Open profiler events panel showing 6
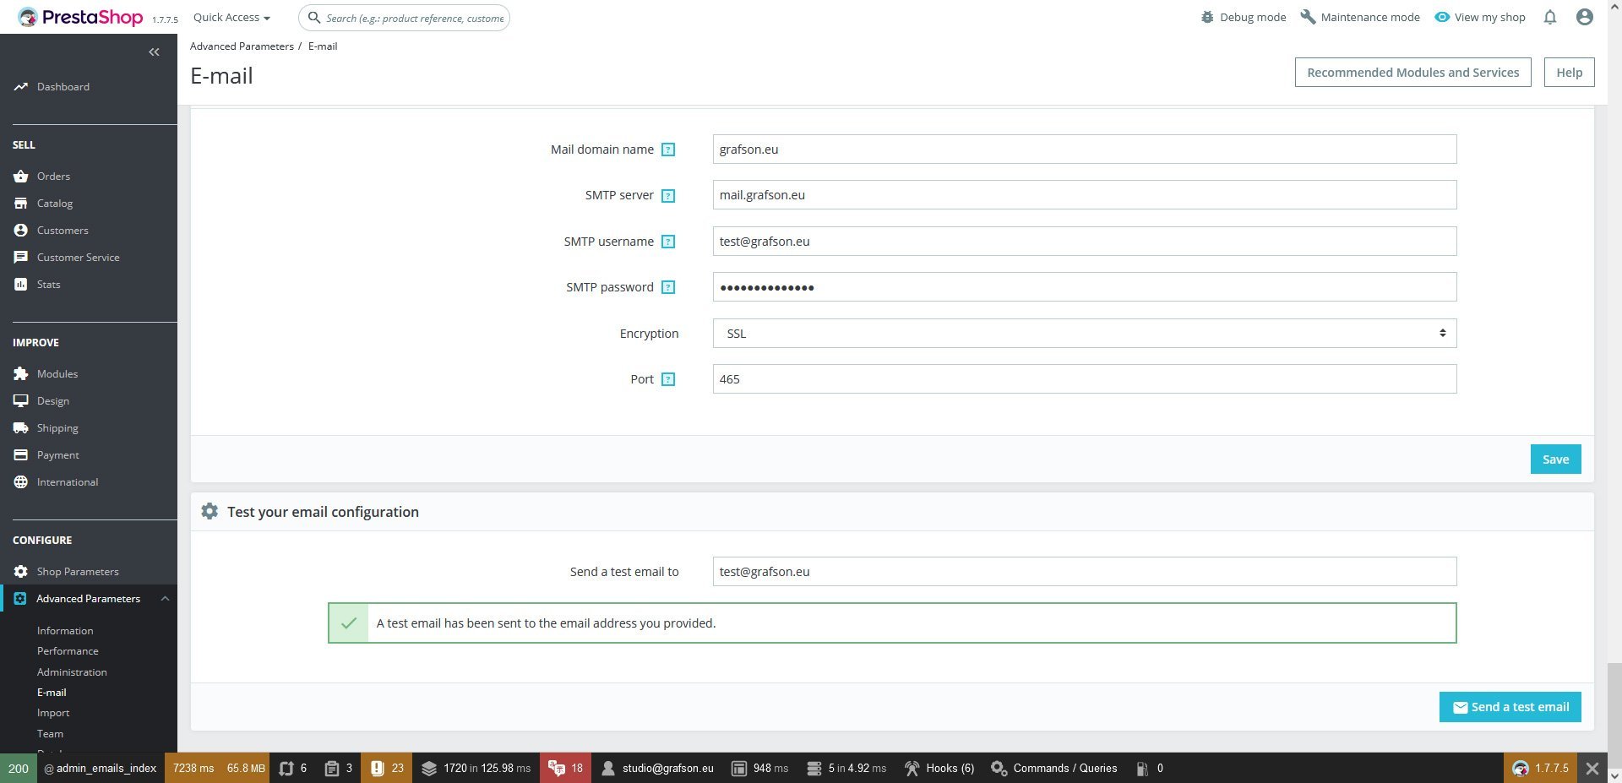The height and width of the screenshot is (783, 1622). pos(293,768)
